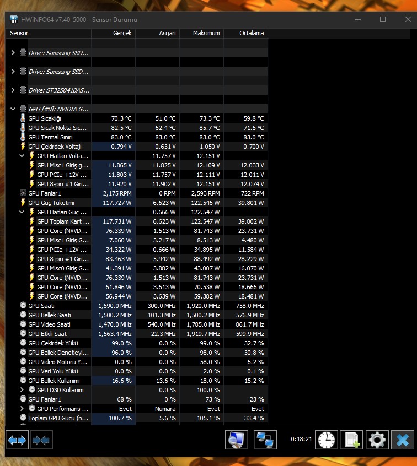Viewport: 417px width, 466px height.
Task: Click the GPU Toplam Kart lightning icon
Action: tap(32, 221)
